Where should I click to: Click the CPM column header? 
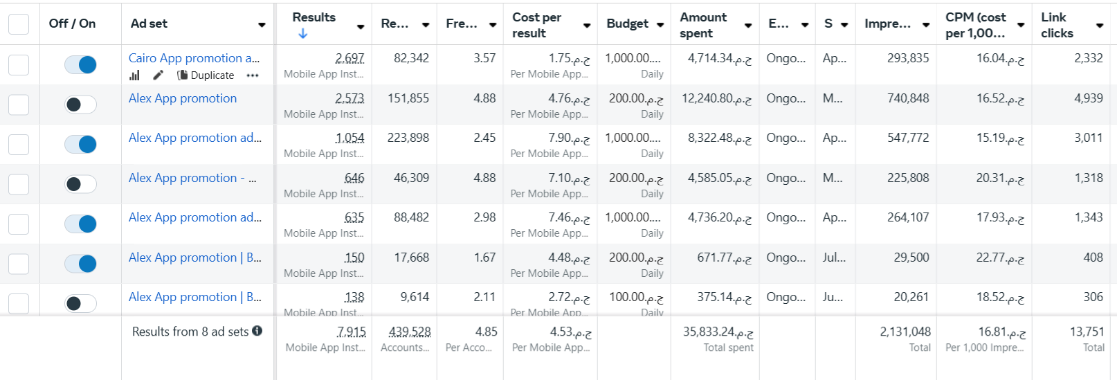point(975,25)
